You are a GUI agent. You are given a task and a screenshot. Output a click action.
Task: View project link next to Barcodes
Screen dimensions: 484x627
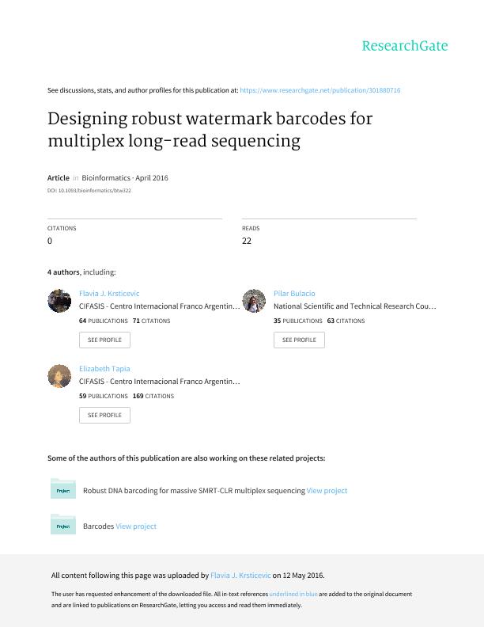[x=136, y=526]
